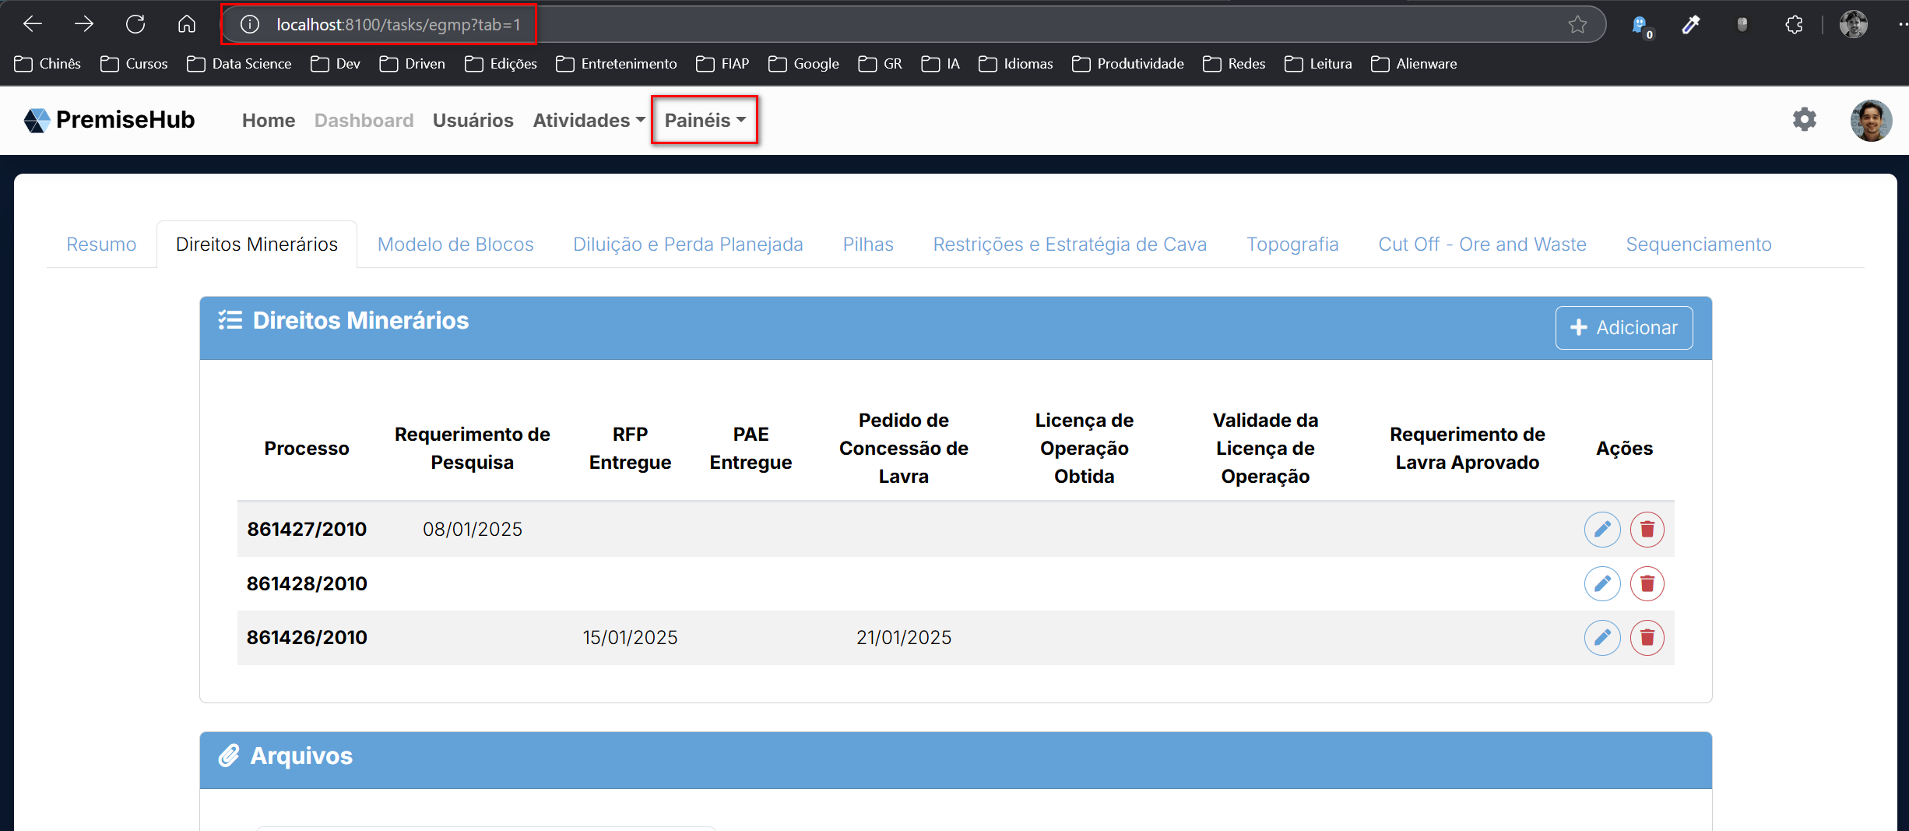Edit process 861426/2010 with pencil icon
Screen dimensions: 1909x831
1602,638
